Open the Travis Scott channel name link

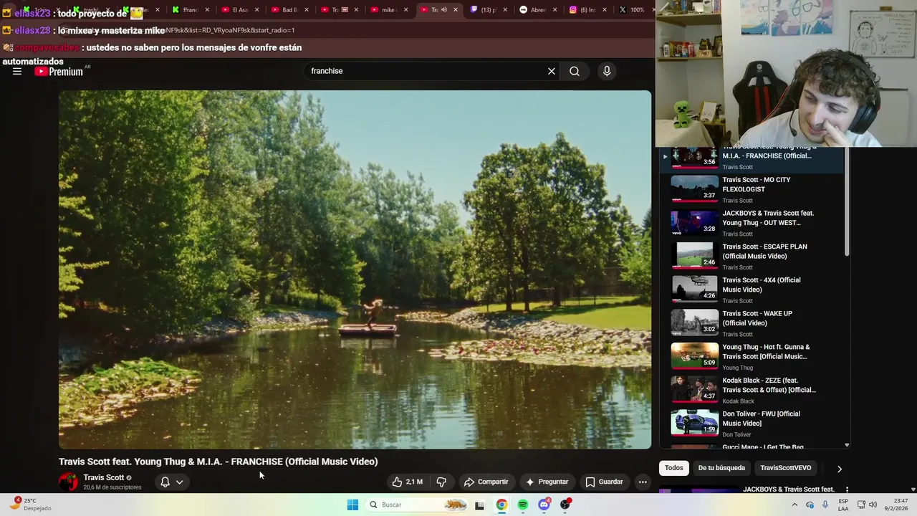click(104, 477)
